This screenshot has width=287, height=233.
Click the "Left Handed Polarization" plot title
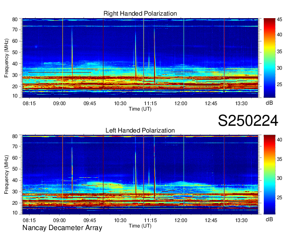140,130
